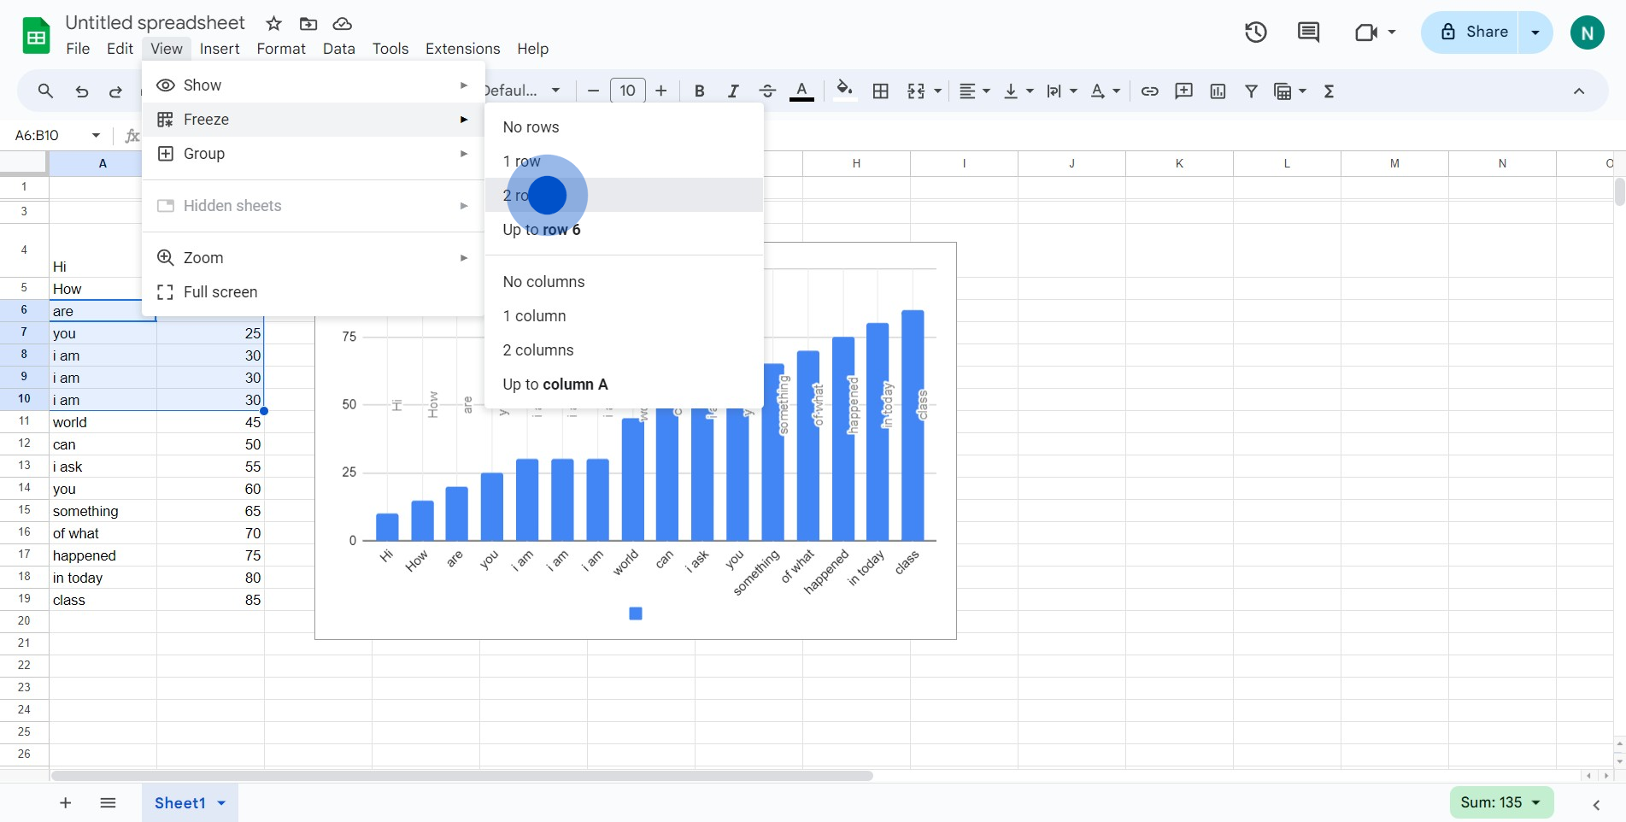Star the Untitled spreadsheet

point(273,24)
